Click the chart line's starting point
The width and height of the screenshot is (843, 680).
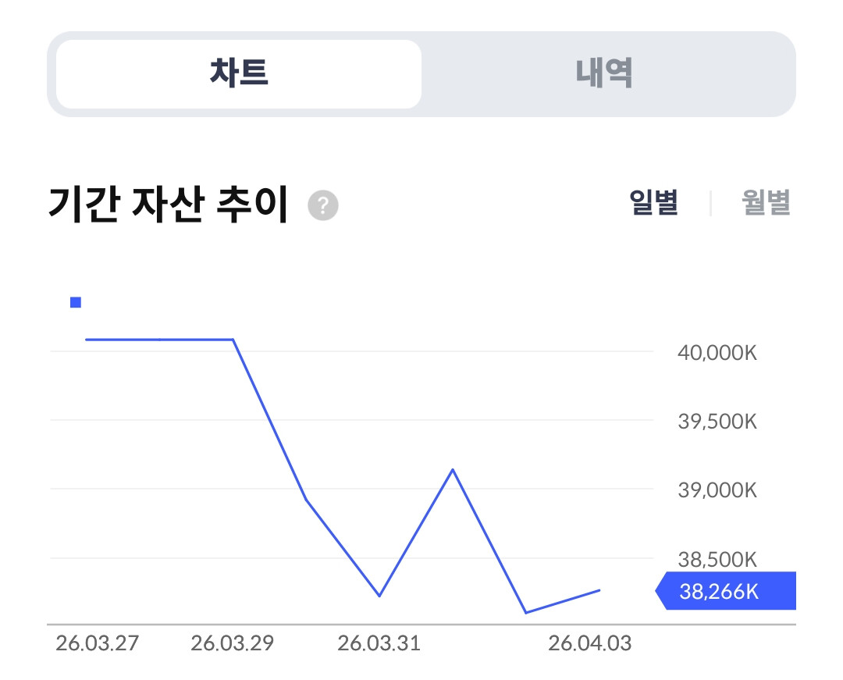tap(86, 340)
